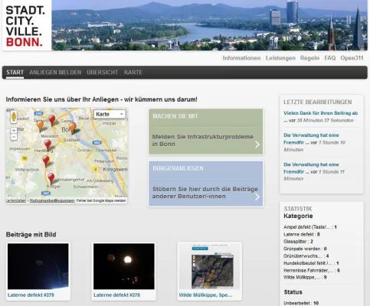Switch to the Übersicht tab
370x306 pixels.
pos(103,73)
